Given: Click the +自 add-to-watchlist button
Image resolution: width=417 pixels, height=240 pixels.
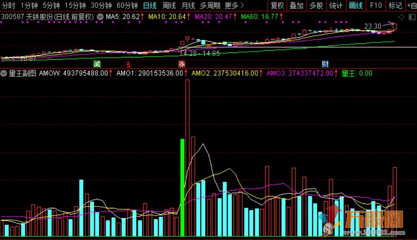Looking at the screenshot, I should tap(412, 5).
